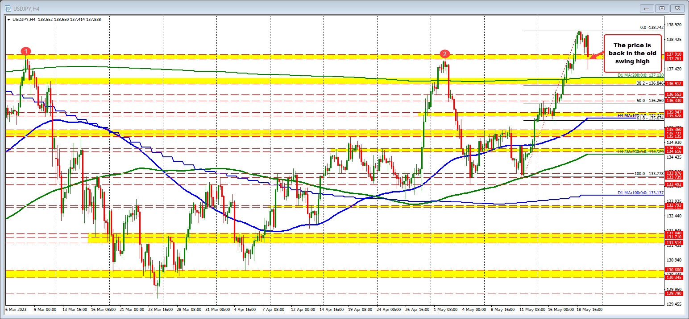Viewport: 689px width, 319px height.
Task: Expand the quote details arrow beside USDJPY,H4
Action: pyautogui.click(x=8, y=20)
